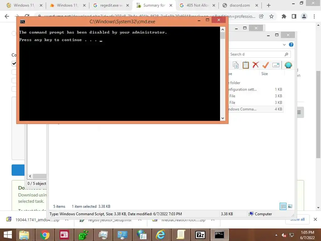
Task: Open the green cubes app on taskbar
Action: (x=83, y=235)
